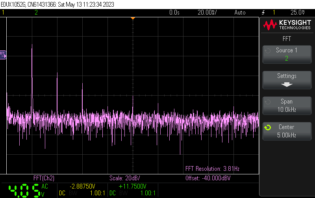Click channel 2 probe ratio 1.00:1
Image resolution: width=315 pixels, height=198 pixels.
(x=148, y=193)
